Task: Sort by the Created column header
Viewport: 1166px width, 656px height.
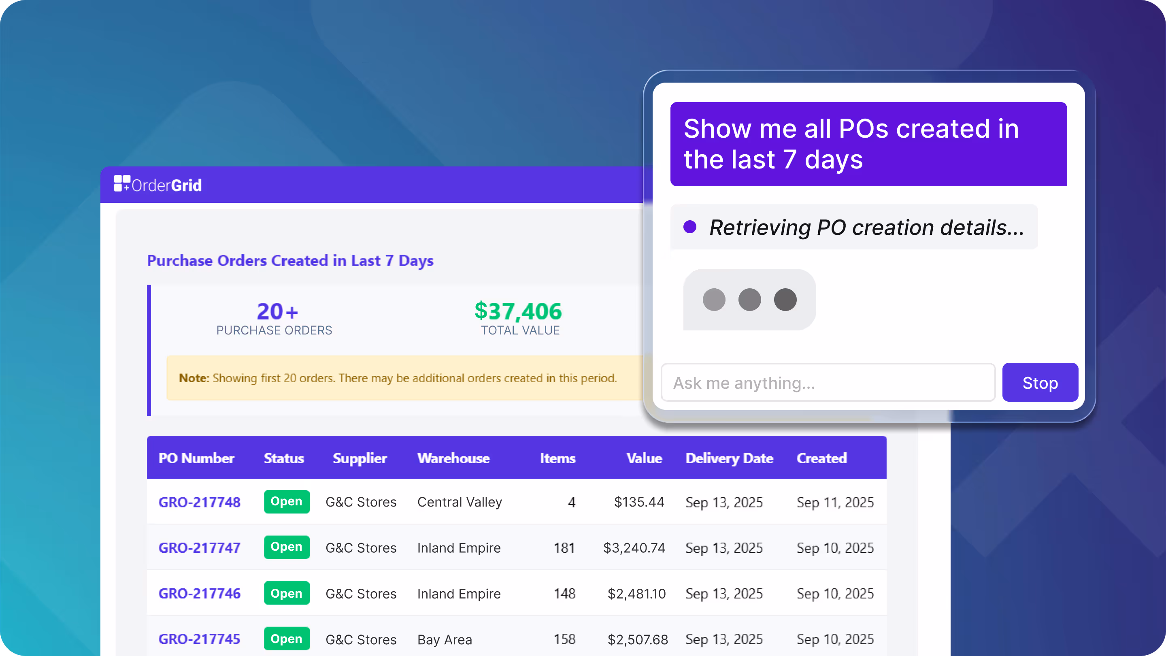Action: pyautogui.click(x=821, y=458)
